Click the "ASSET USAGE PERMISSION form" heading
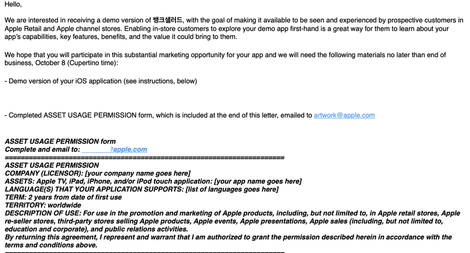470x253 pixels. click(60, 141)
